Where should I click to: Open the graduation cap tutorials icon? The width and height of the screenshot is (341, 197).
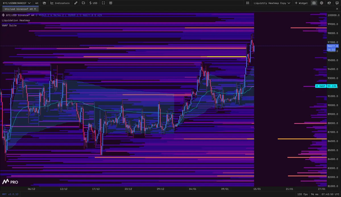(x=329, y=3)
